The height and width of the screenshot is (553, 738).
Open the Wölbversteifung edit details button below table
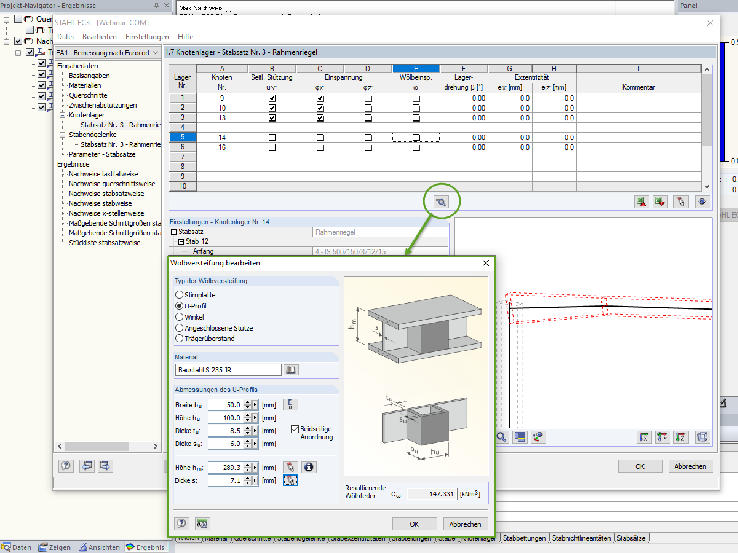click(441, 201)
